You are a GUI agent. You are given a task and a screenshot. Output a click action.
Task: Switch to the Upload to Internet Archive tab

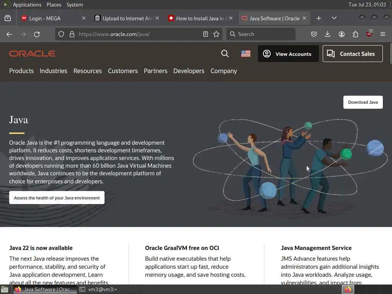[x=124, y=18]
